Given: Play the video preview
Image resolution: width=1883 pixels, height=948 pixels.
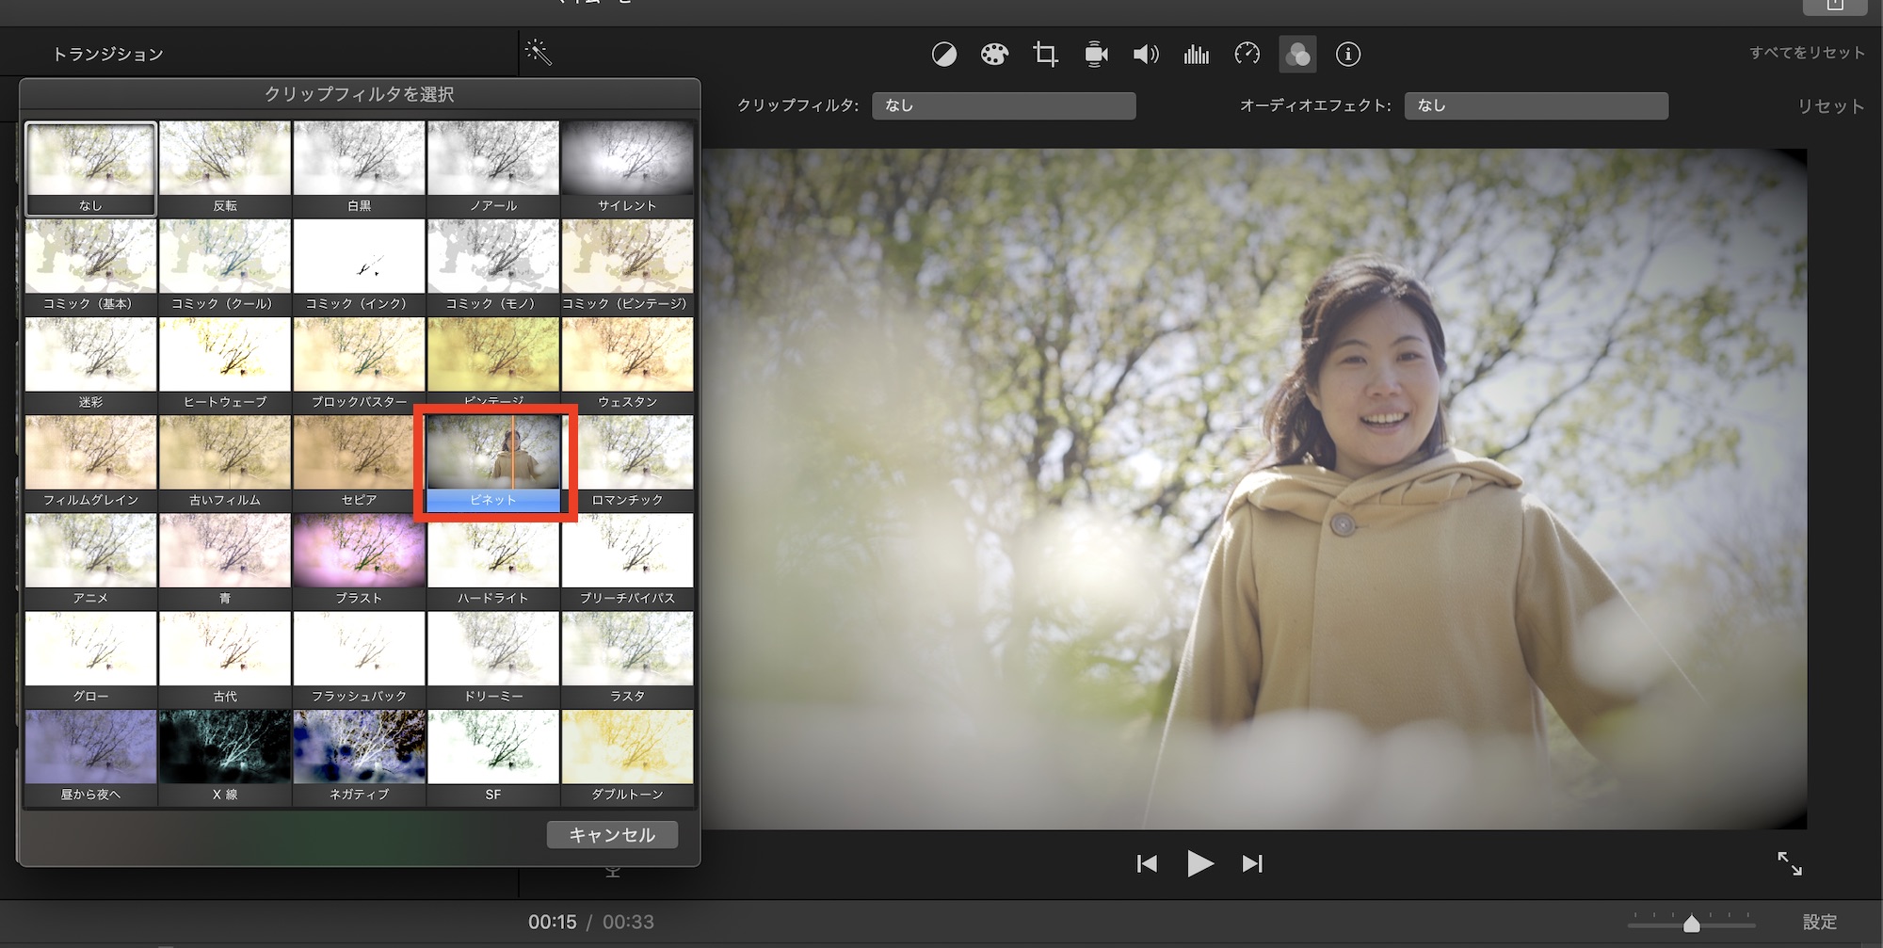Looking at the screenshot, I should tap(1199, 863).
